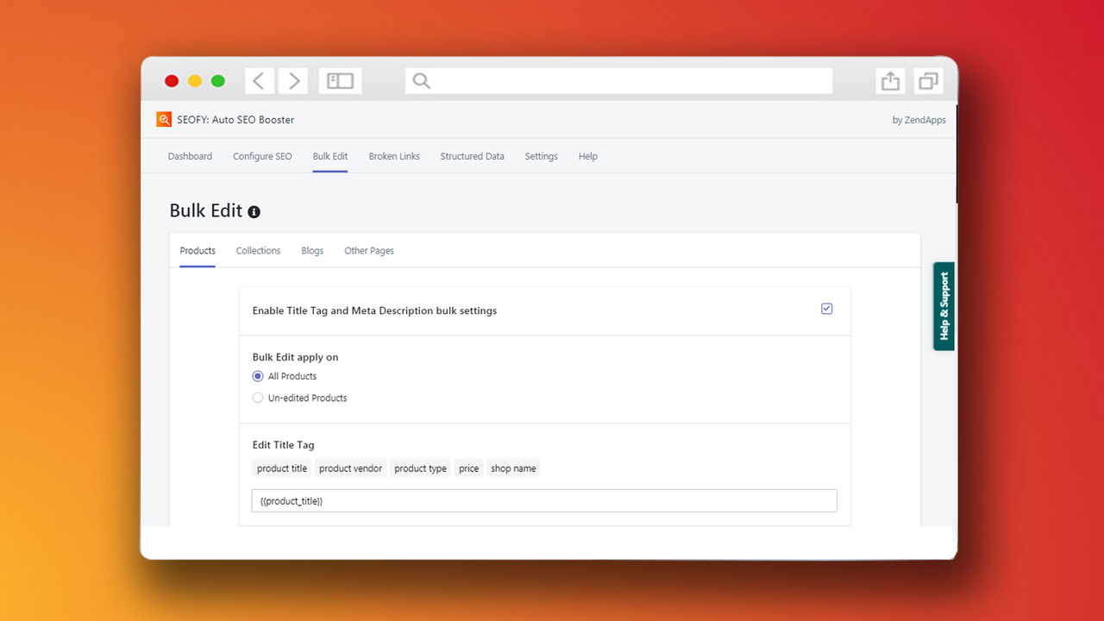Click the SEOFY: Auto SEO Booster title
The image size is (1104, 621).
[x=235, y=120]
